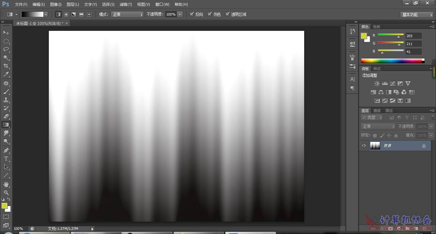Viewport: 436px width, 234px height.
Task: Open the layer filter 类型 dropdown
Action: pos(372,117)
